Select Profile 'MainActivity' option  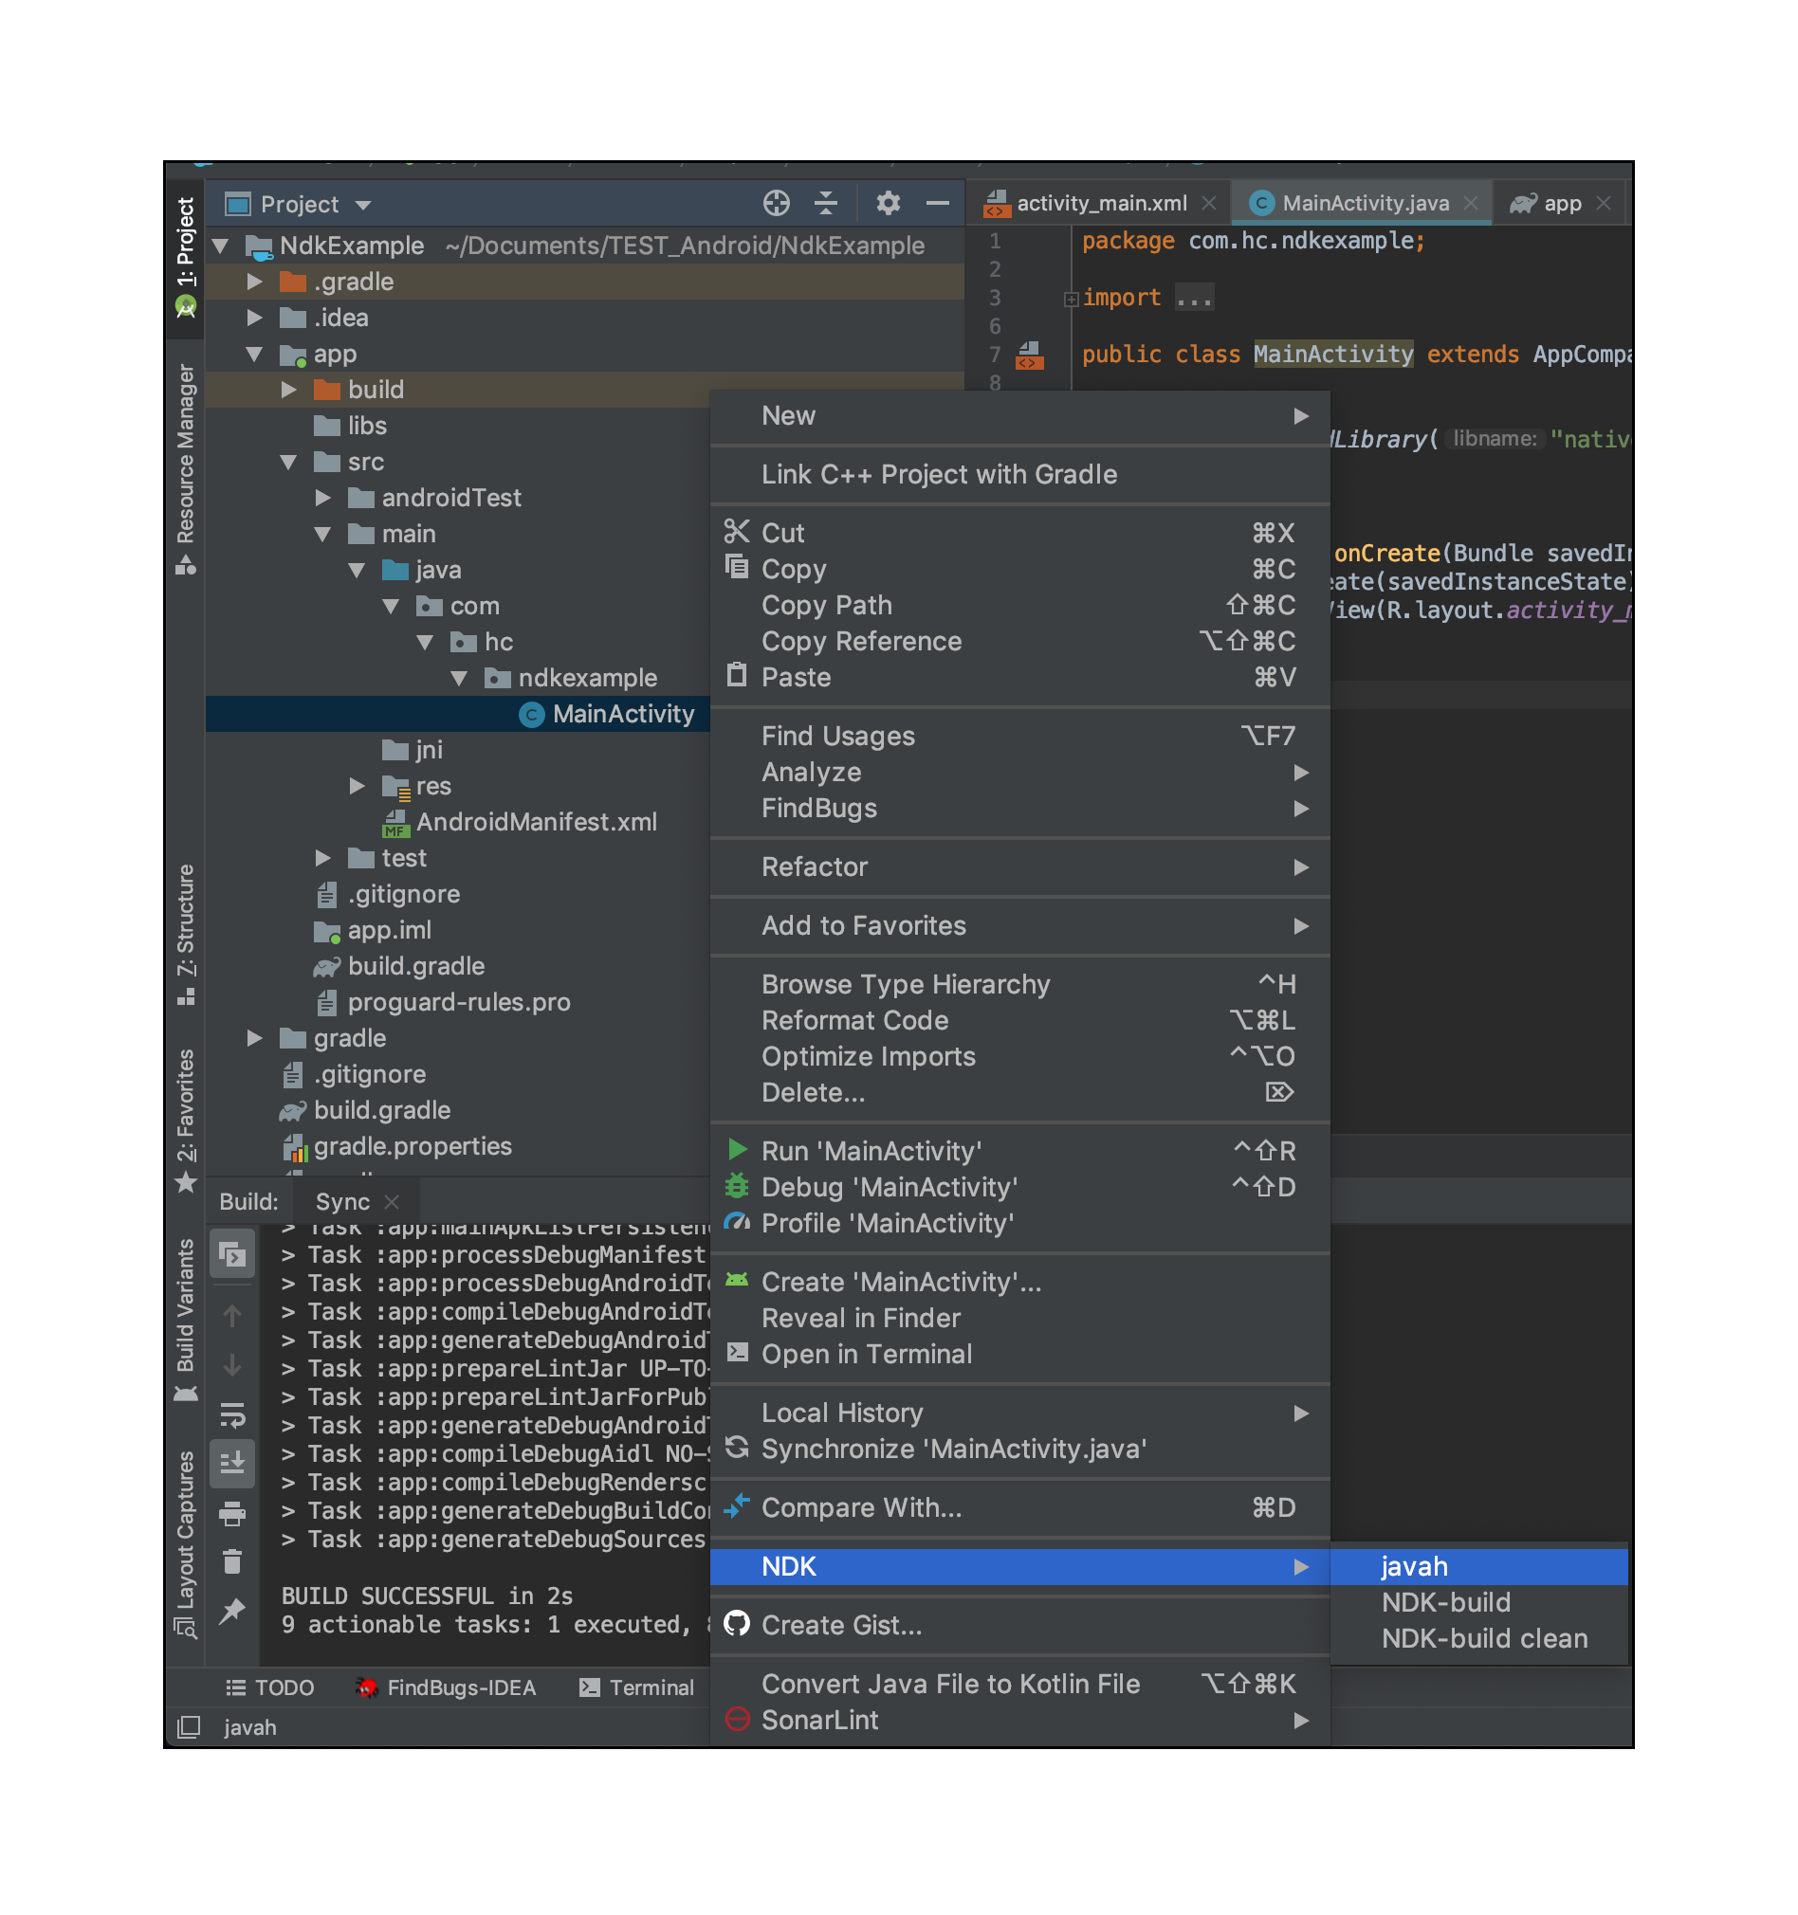pyautogui.click(x=1019, y=1223)
